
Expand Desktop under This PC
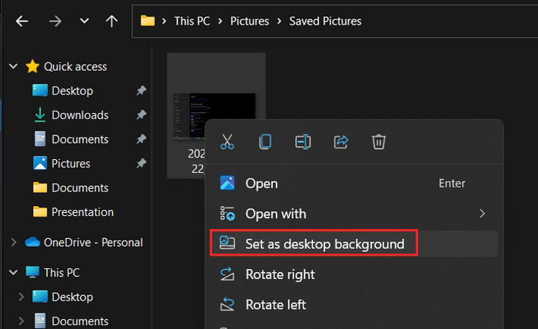click(22, 297)
